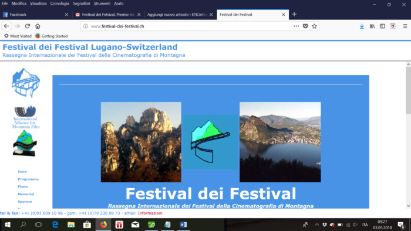
Task: Close the Festival dei Festival tab
Action: (x=284, y=15)
